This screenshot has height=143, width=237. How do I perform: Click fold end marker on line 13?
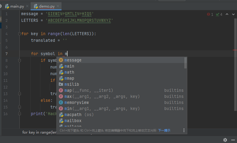[19, 94]
